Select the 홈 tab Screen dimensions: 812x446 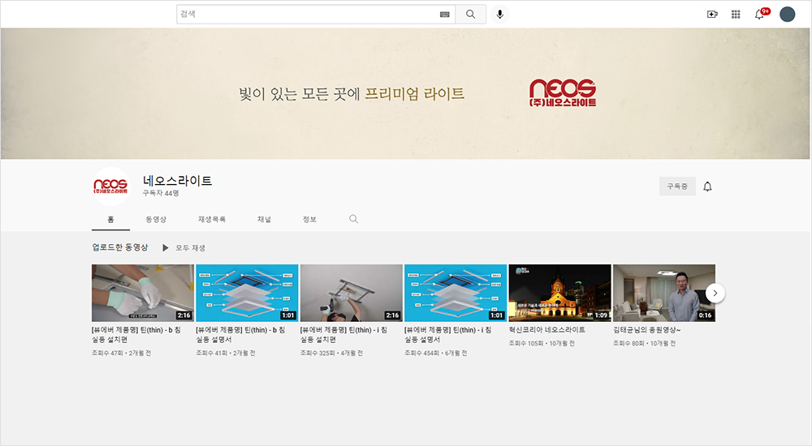tap(110, 220)
